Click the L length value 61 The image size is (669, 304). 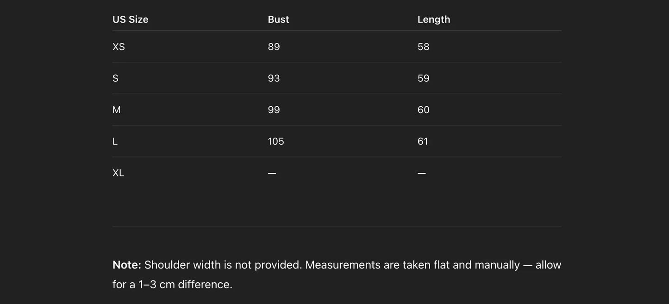(x=423, y=141)
